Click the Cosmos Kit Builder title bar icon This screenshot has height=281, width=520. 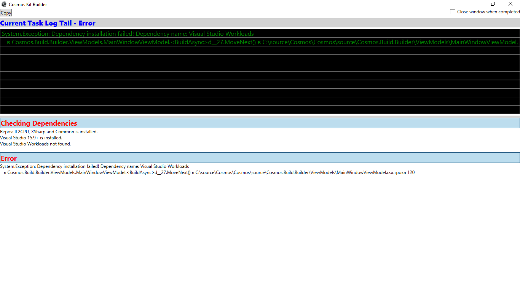(x=4, y=4)
